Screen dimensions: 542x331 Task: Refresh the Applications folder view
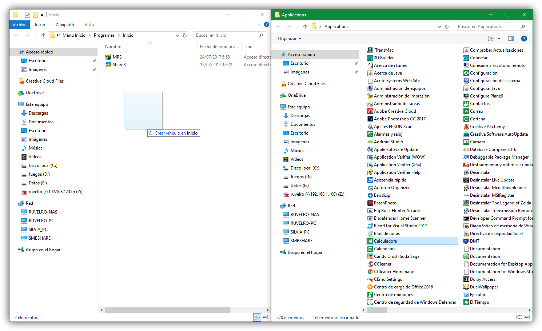pyautogui.click(x=447, y=27)
